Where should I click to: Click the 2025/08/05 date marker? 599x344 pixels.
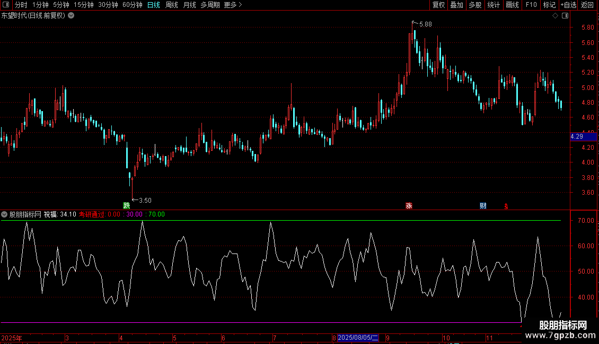point(358,338)
